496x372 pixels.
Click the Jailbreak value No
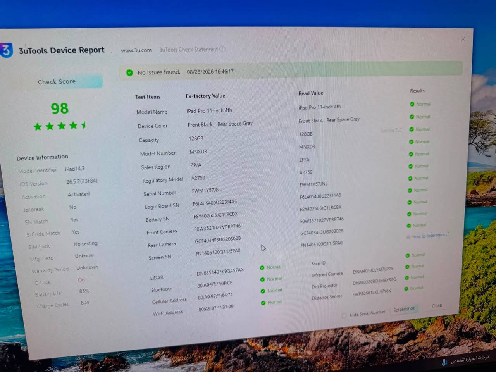click(72, 207)
